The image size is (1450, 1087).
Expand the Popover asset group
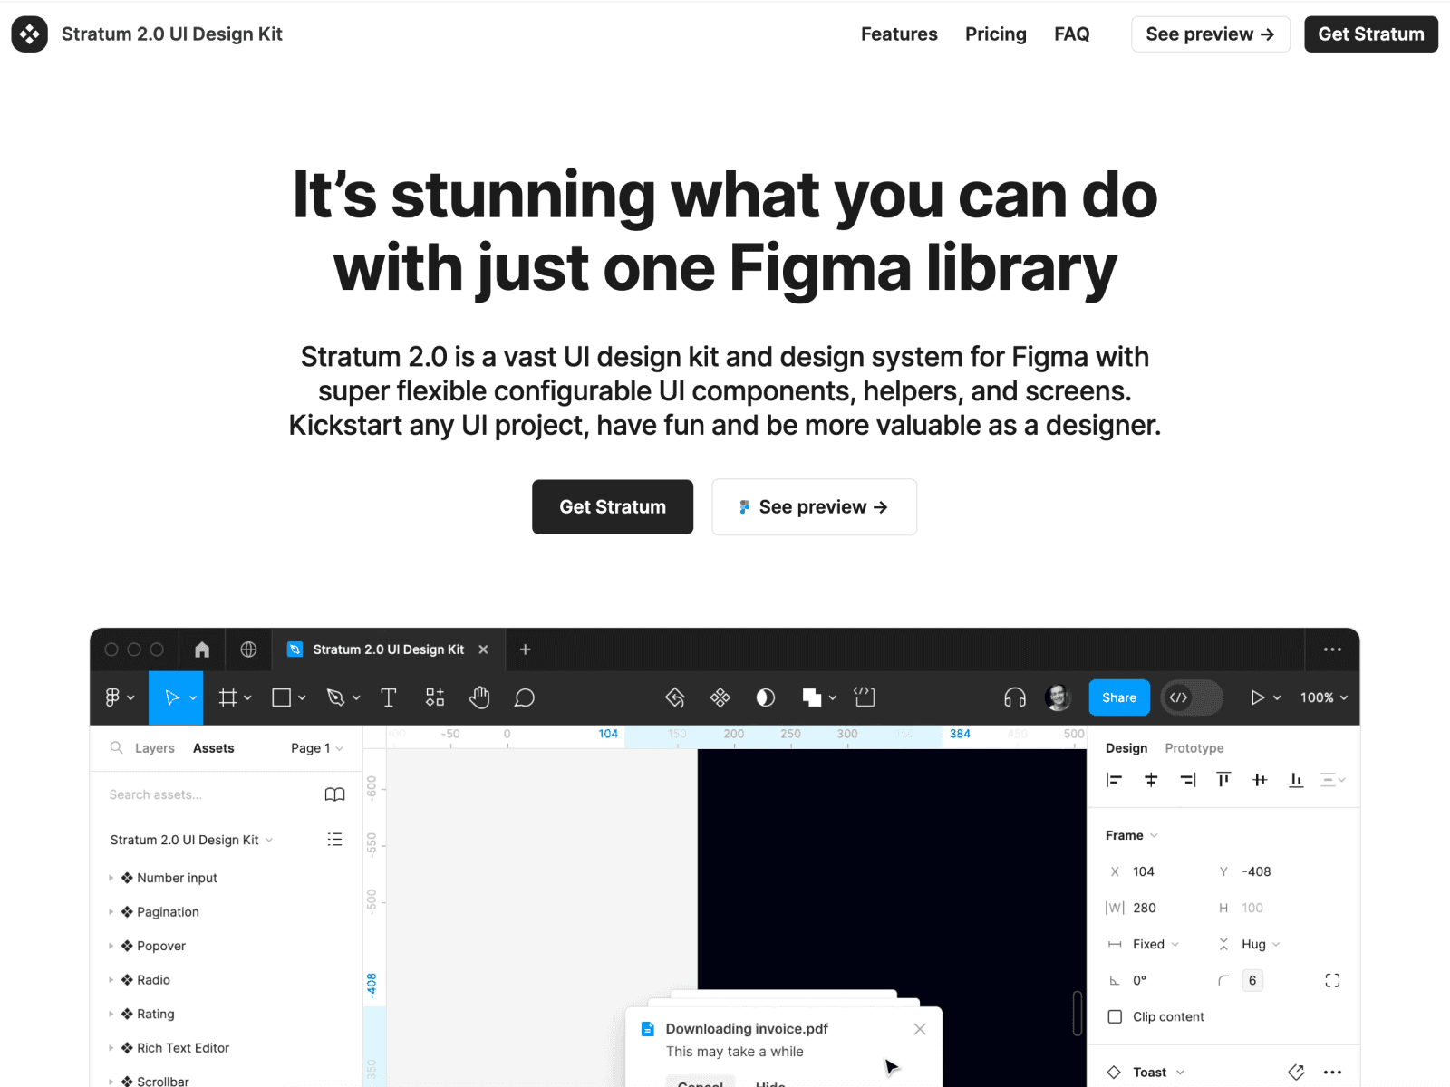(111, 946)
